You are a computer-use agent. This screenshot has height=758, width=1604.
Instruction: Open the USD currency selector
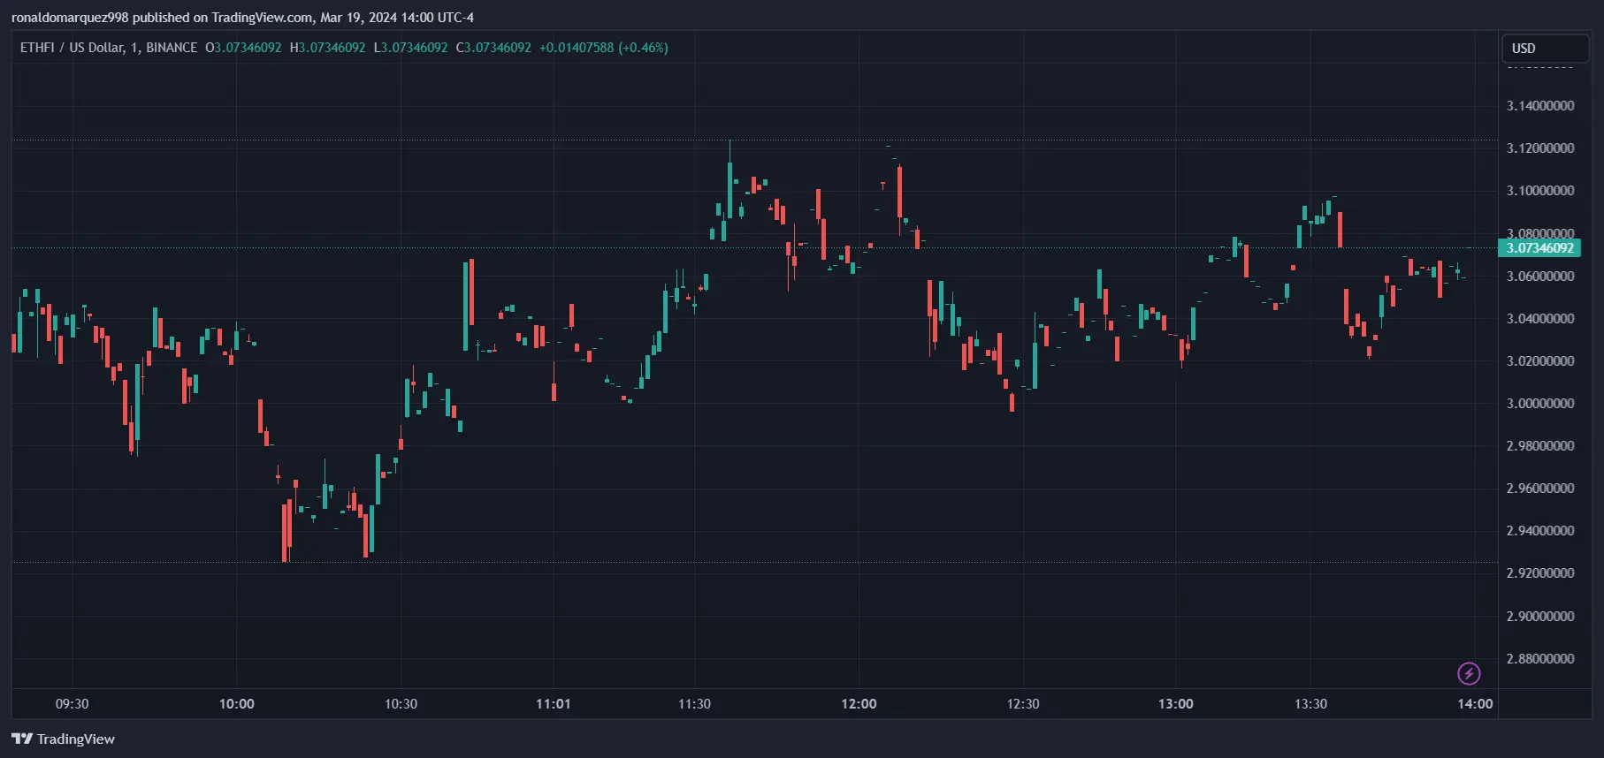[x=1545, y=49]
